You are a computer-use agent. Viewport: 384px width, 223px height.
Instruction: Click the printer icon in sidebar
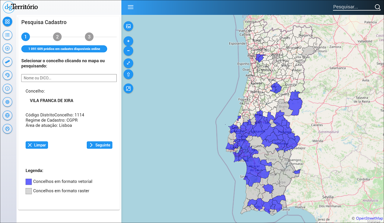7,129
